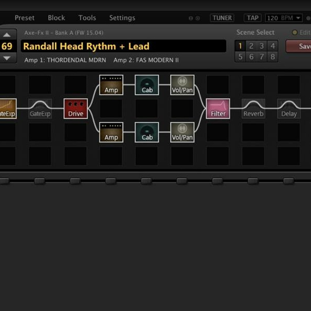
Task: Select the Drive block in the grid
Action: pos(75,109)
